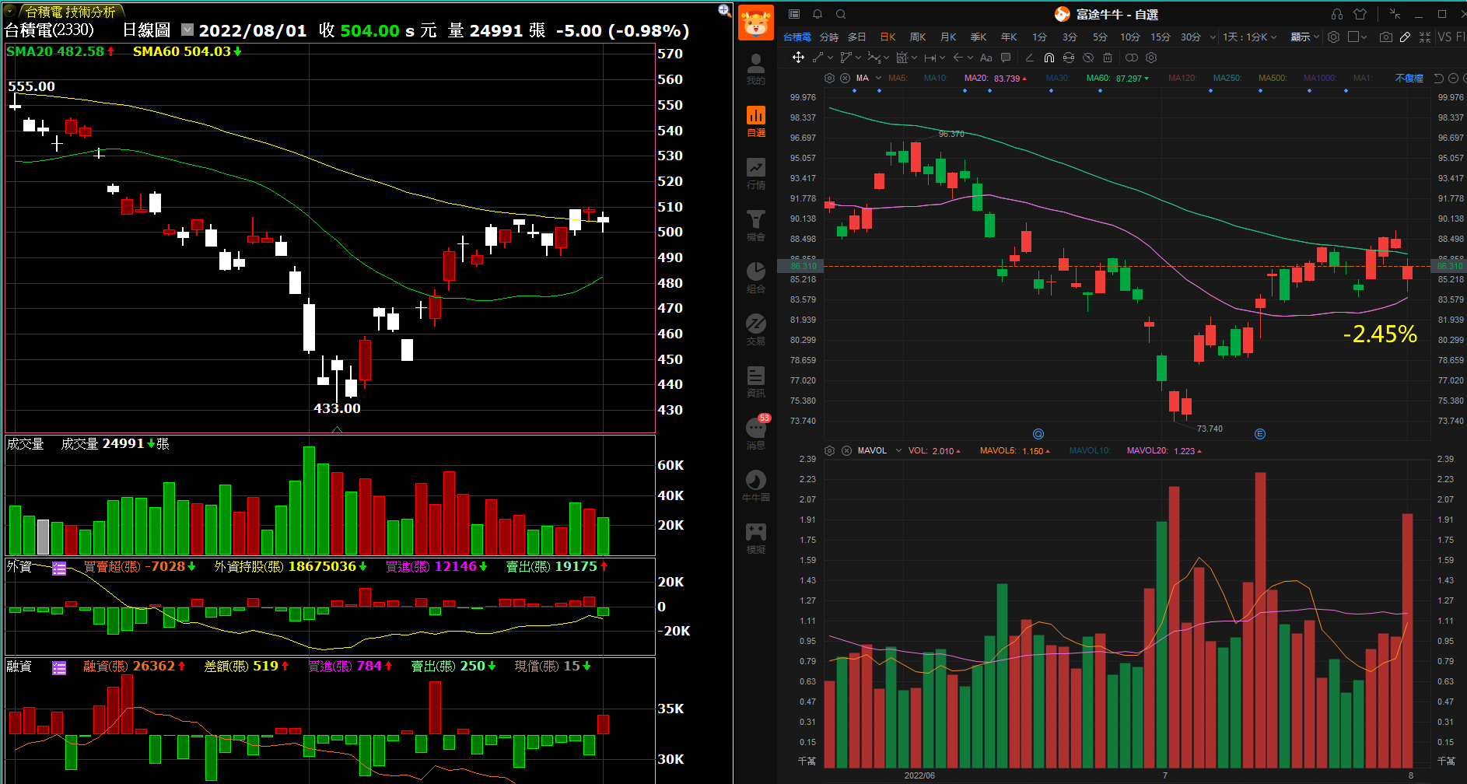The height and width of the screenshot is (784, 1467).
Task: Click the trash delete drawings icon
Action: 1108,58
